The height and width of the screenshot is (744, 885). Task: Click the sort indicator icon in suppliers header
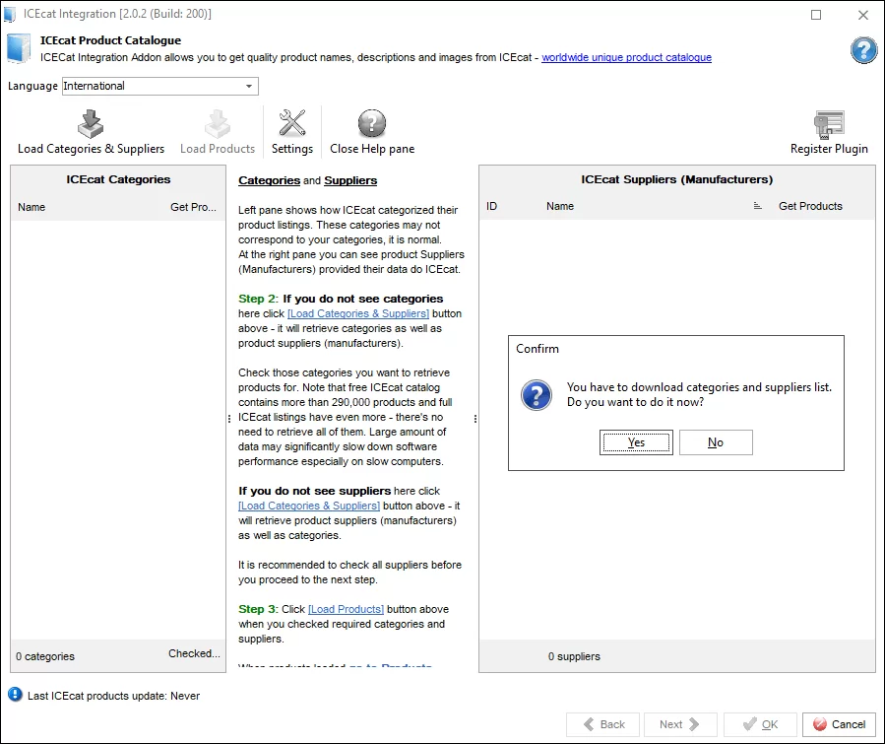click(758, 206)
